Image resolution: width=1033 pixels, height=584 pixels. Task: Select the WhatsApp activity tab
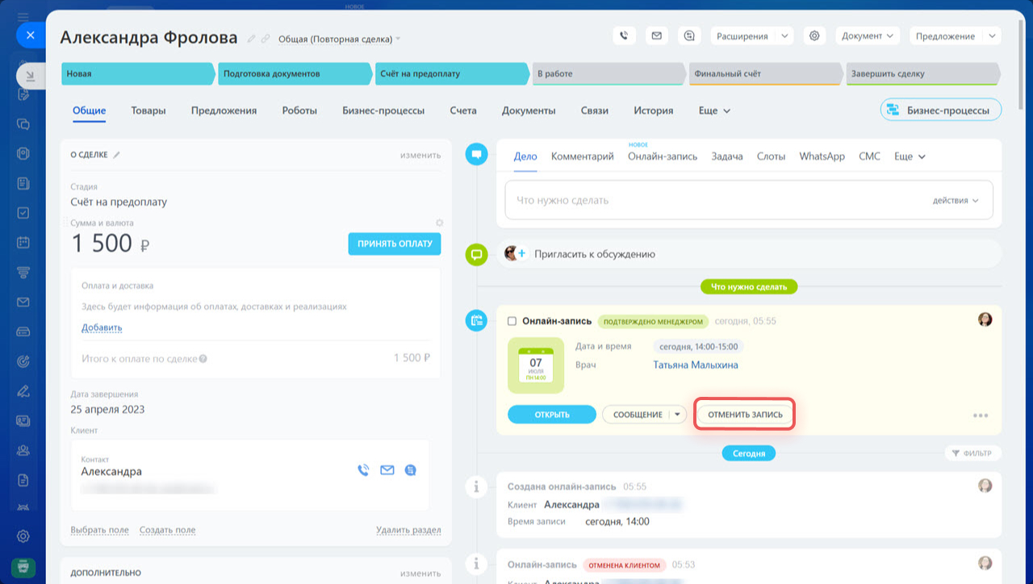[x=822, y=156]
